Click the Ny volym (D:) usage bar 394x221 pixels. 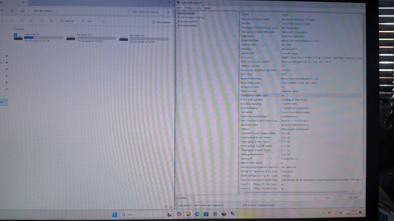[96, 38]
